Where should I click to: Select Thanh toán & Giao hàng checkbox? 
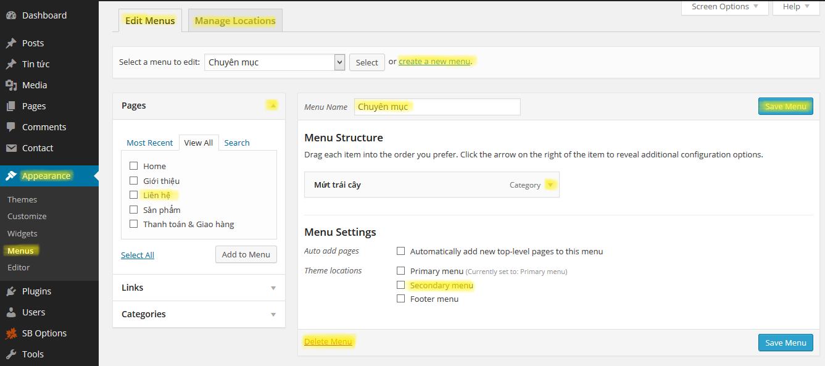133,224
